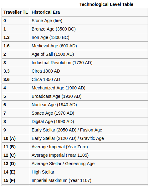Click Average Stellar / Geneering Age text
Image resolution: width=148 pixels, height=186 pixels.
click(x=63, y=164)
